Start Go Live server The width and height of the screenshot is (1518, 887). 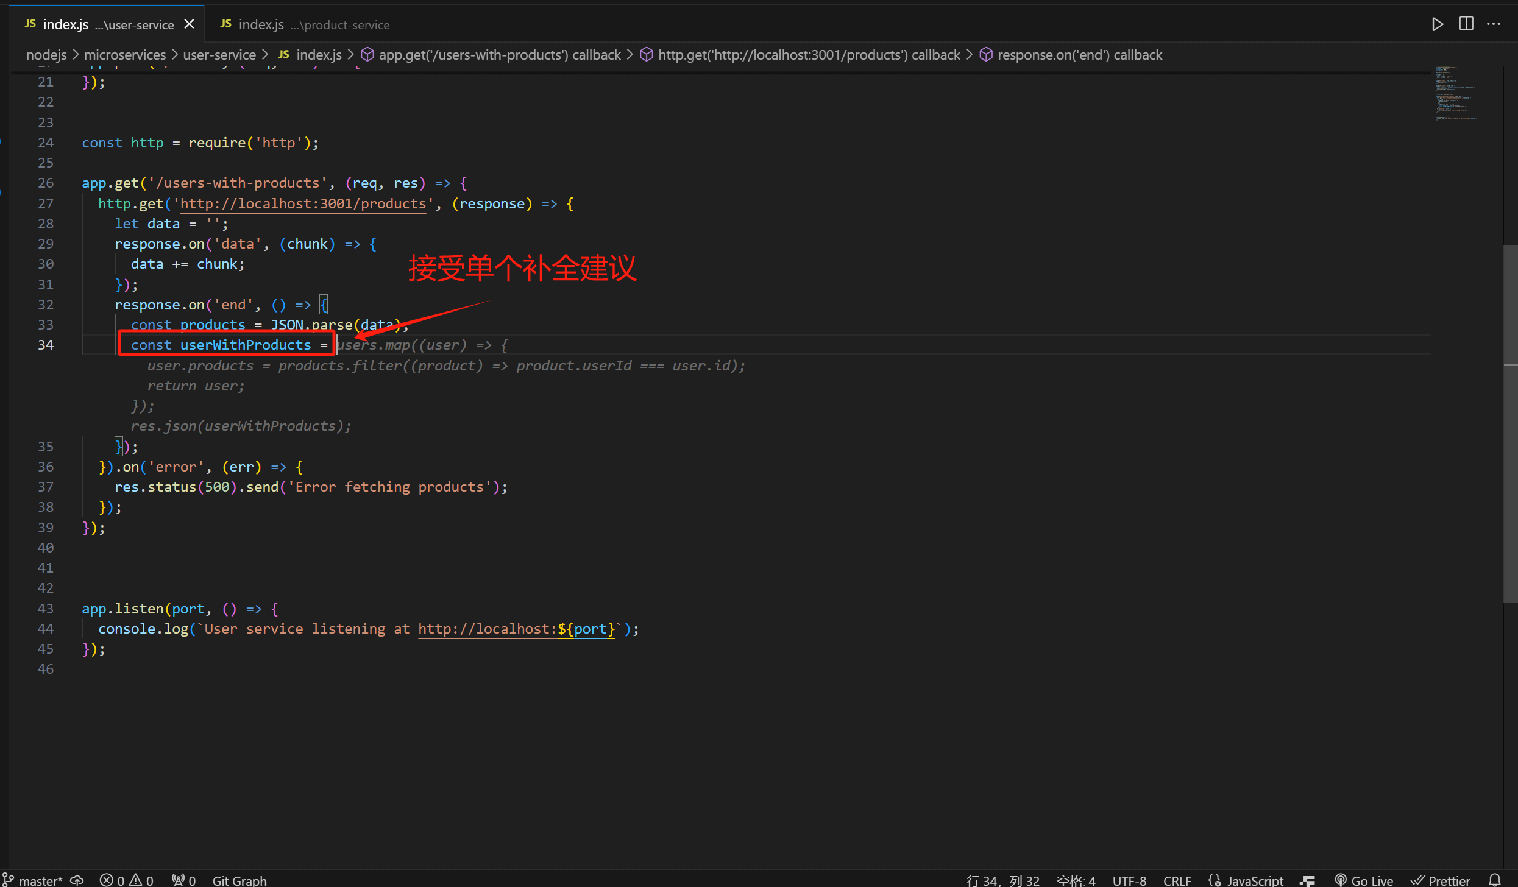[1364, 880]
